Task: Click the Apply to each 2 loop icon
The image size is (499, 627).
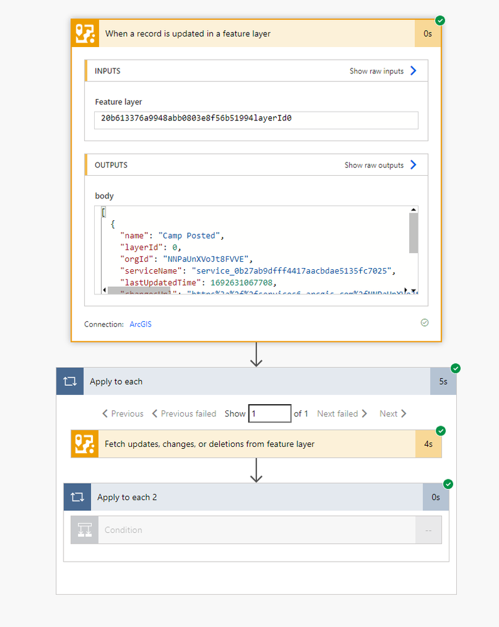Action: tap(77, 497)
